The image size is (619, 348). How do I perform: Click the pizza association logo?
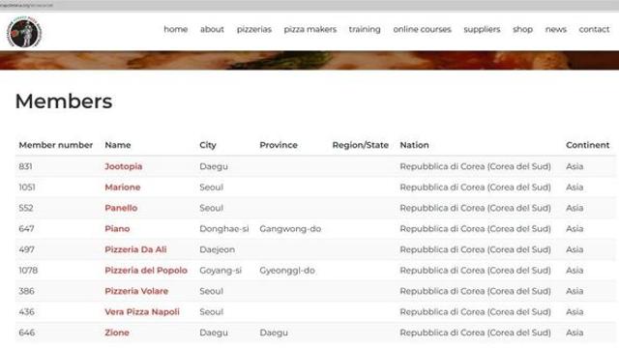24,33
